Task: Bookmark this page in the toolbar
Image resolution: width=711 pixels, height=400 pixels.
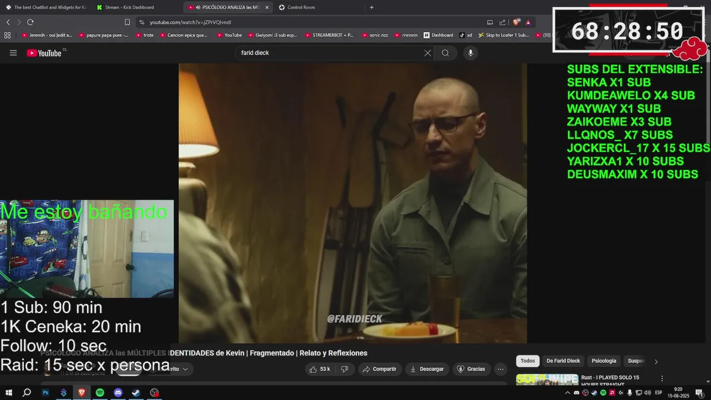Action: click(127, 22)
